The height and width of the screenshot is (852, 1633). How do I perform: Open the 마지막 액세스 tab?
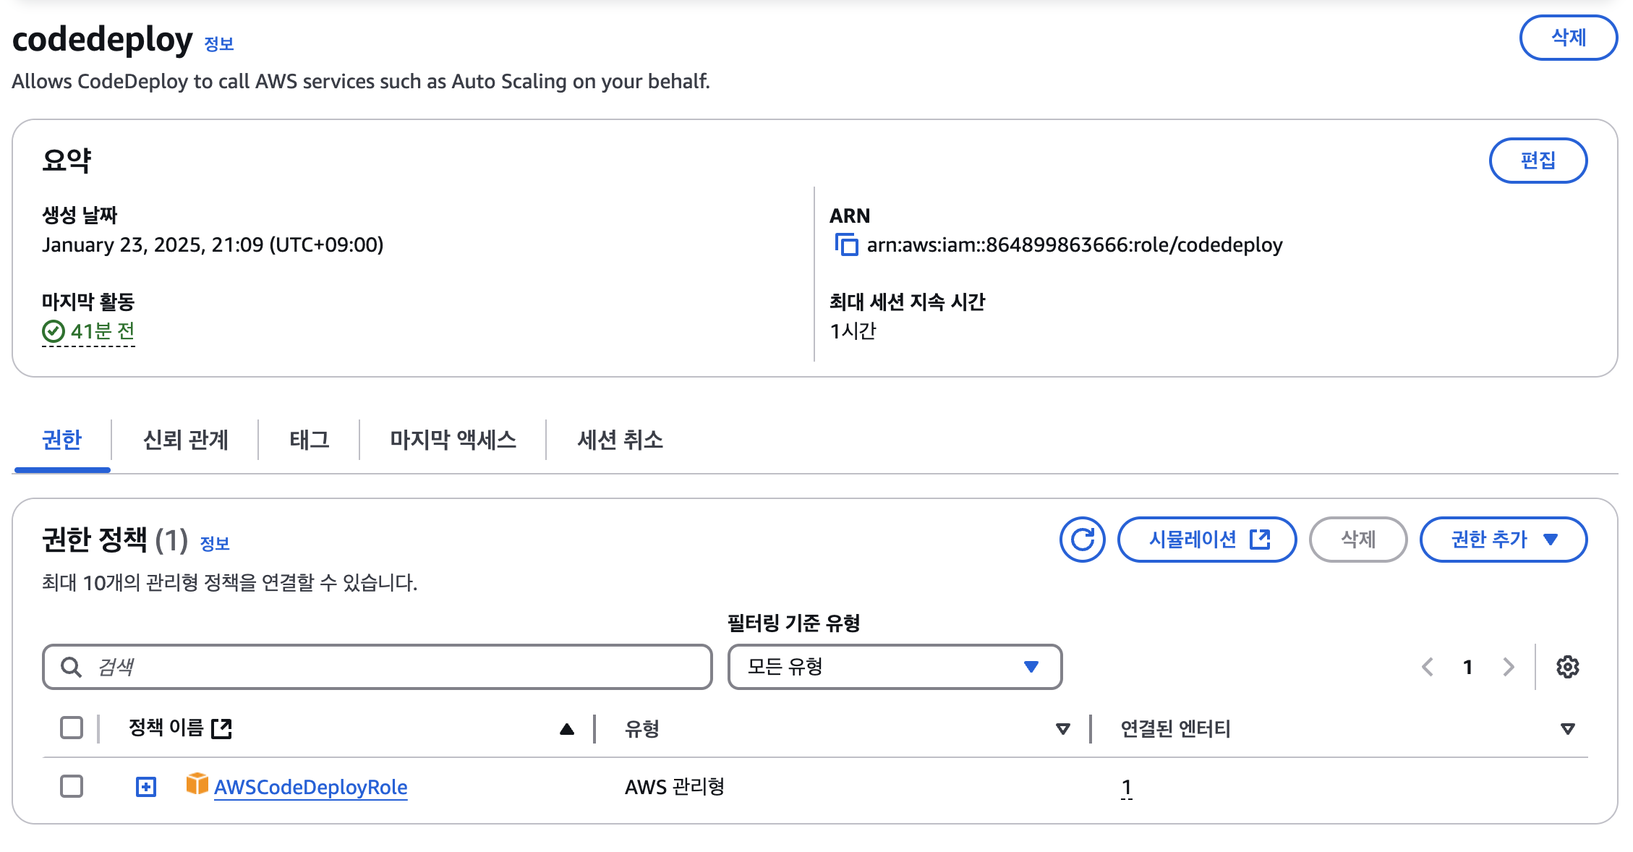coord(453,440)
